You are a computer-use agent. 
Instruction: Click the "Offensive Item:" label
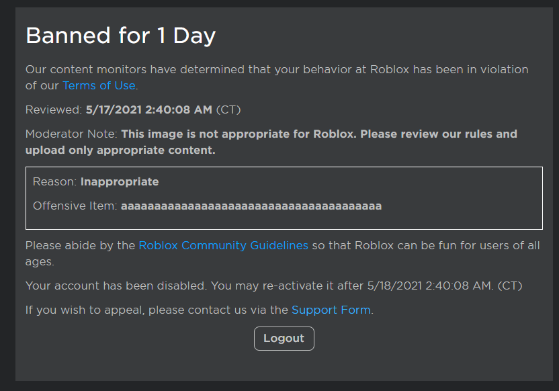click(x=75, y=206)
